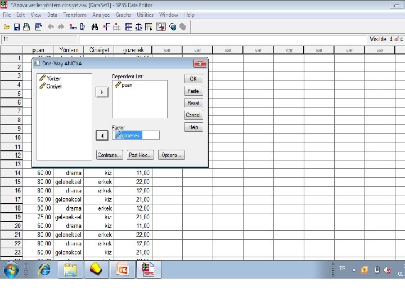Click the volume tray icon
Screen dimensions: 405x304
pos(387,270)
